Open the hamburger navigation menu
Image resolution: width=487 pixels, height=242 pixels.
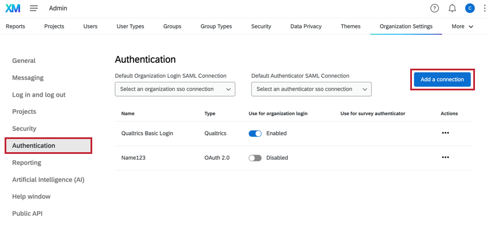(34, 8)
